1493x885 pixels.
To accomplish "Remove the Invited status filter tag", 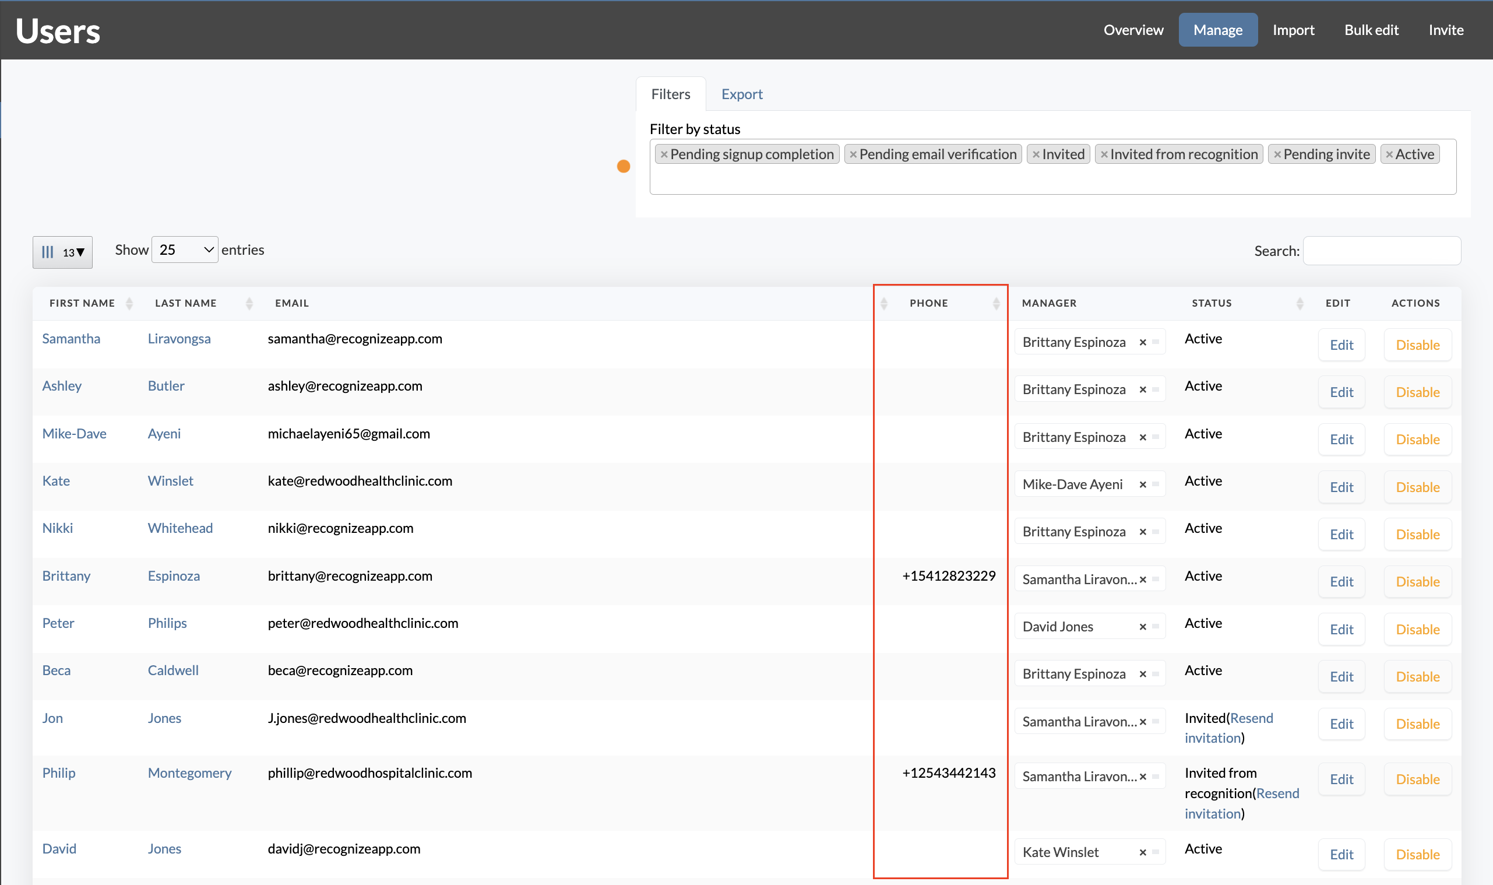I will click(x=1036, y=154).
